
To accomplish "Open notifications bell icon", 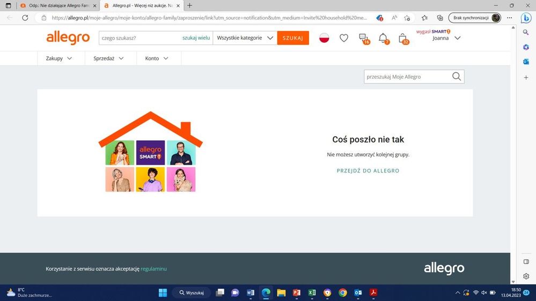I will pyautogui.click(x=384, y=39).
